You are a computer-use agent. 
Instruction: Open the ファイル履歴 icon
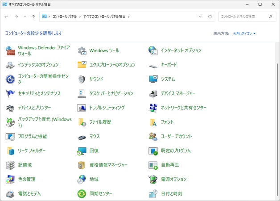point(82,122)
